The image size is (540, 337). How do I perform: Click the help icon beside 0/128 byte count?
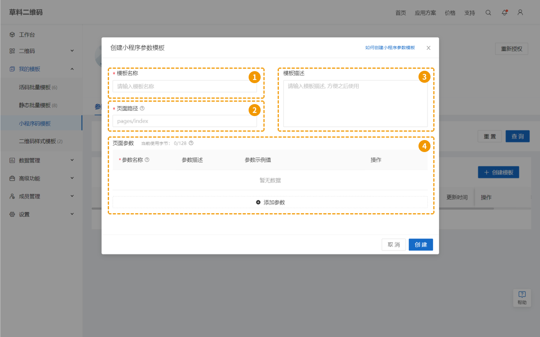coord(191,143)
